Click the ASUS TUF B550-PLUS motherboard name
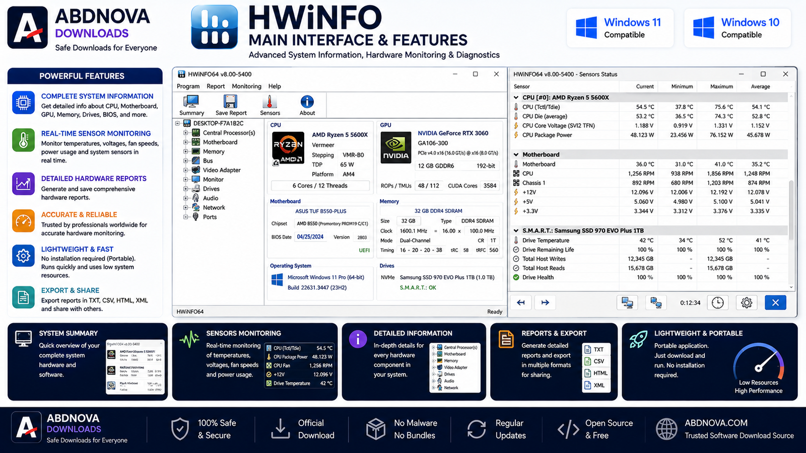This screenshot has width=806, height=453. click(320, 211)
